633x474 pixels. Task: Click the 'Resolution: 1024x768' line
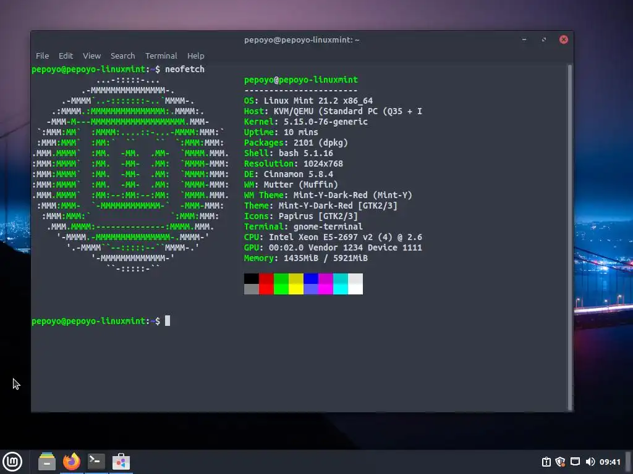(x=294, y=164)
